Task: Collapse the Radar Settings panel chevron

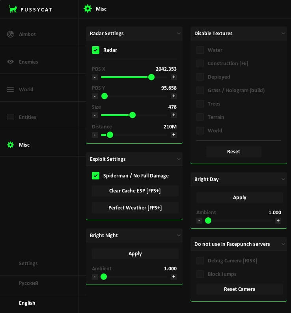Action: click(179, 34)
